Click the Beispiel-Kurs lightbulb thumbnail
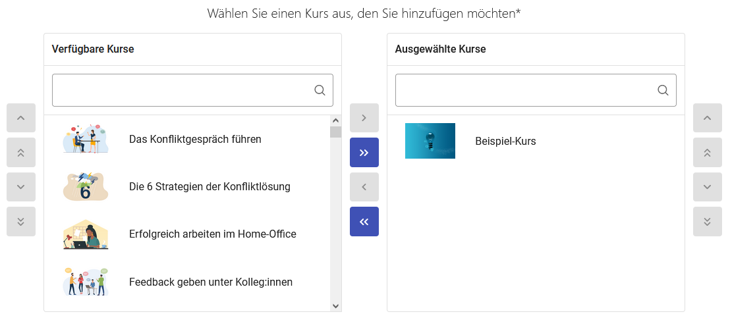Image resolution: width=730 pixels, height=314 pixels. (430, 141)
